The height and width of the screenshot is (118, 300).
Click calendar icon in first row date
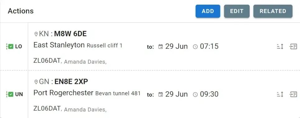click(x=161, y=47)
